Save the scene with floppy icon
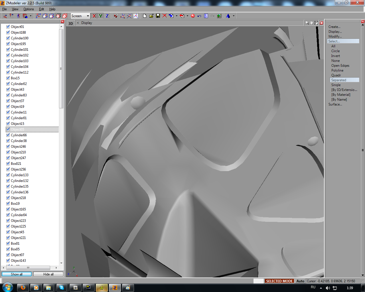365x292 pixels. [158, 16]
